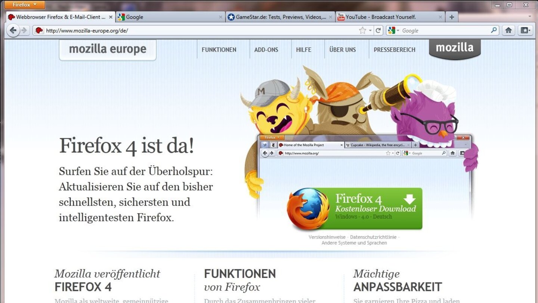This screenshot has width=538, height=303.
Task: Open the Datenschutzrichtlinie link
Action: (373, 237)
